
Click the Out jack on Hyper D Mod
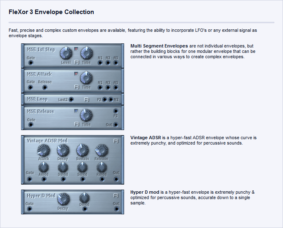click(117, 209)
